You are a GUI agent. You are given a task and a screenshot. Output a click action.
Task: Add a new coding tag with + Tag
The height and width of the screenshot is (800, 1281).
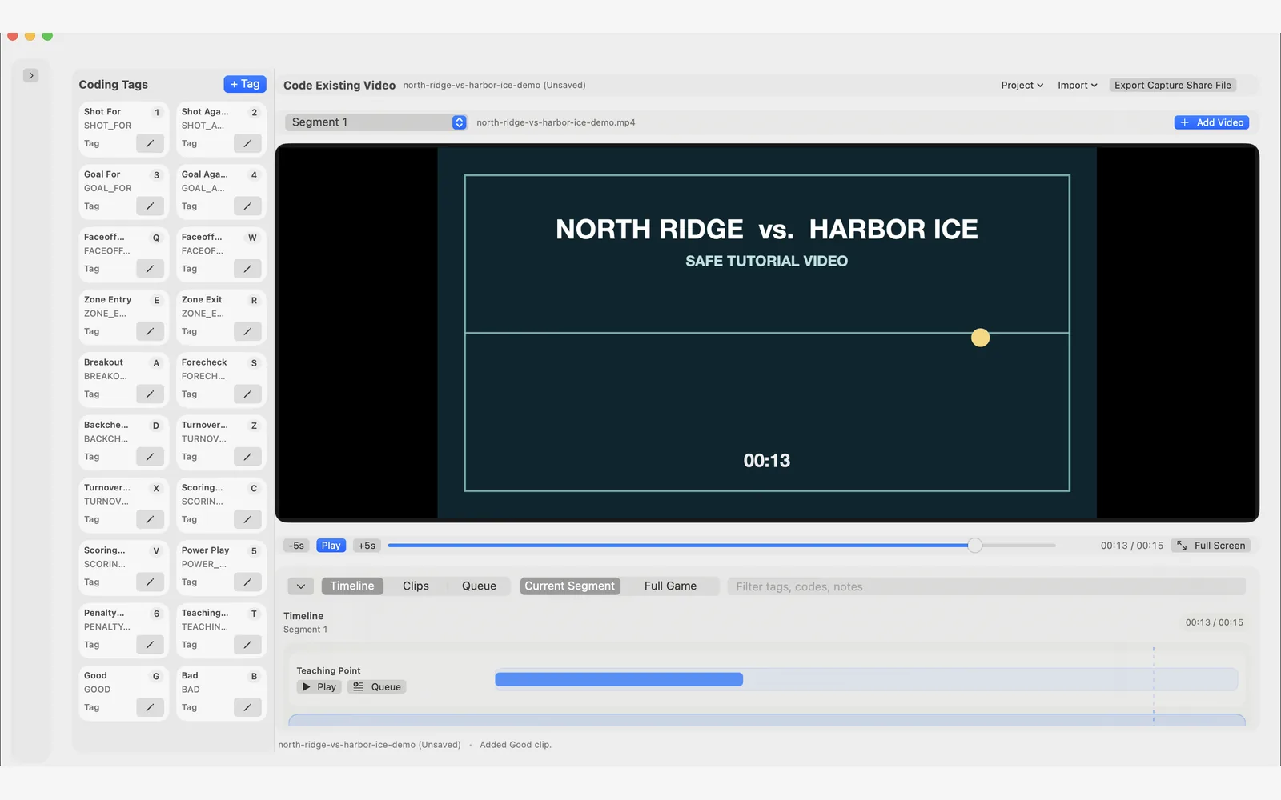245,84
